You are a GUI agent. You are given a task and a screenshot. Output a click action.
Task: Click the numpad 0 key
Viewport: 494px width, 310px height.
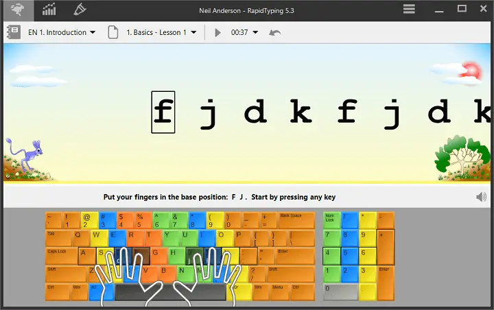tap(340, 292)
